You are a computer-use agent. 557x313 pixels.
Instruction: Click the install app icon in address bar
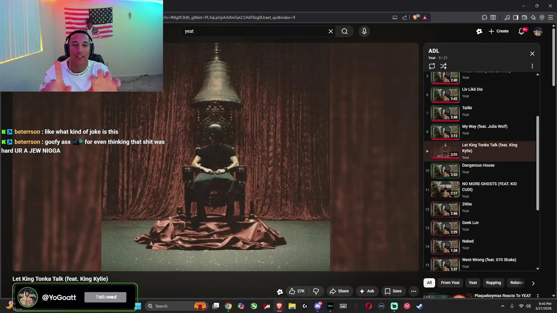[x=395, y=17]
